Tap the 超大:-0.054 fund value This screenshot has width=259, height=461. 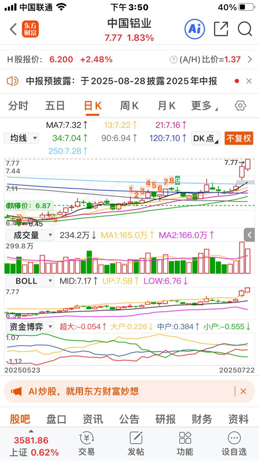[x=83, y=326]
